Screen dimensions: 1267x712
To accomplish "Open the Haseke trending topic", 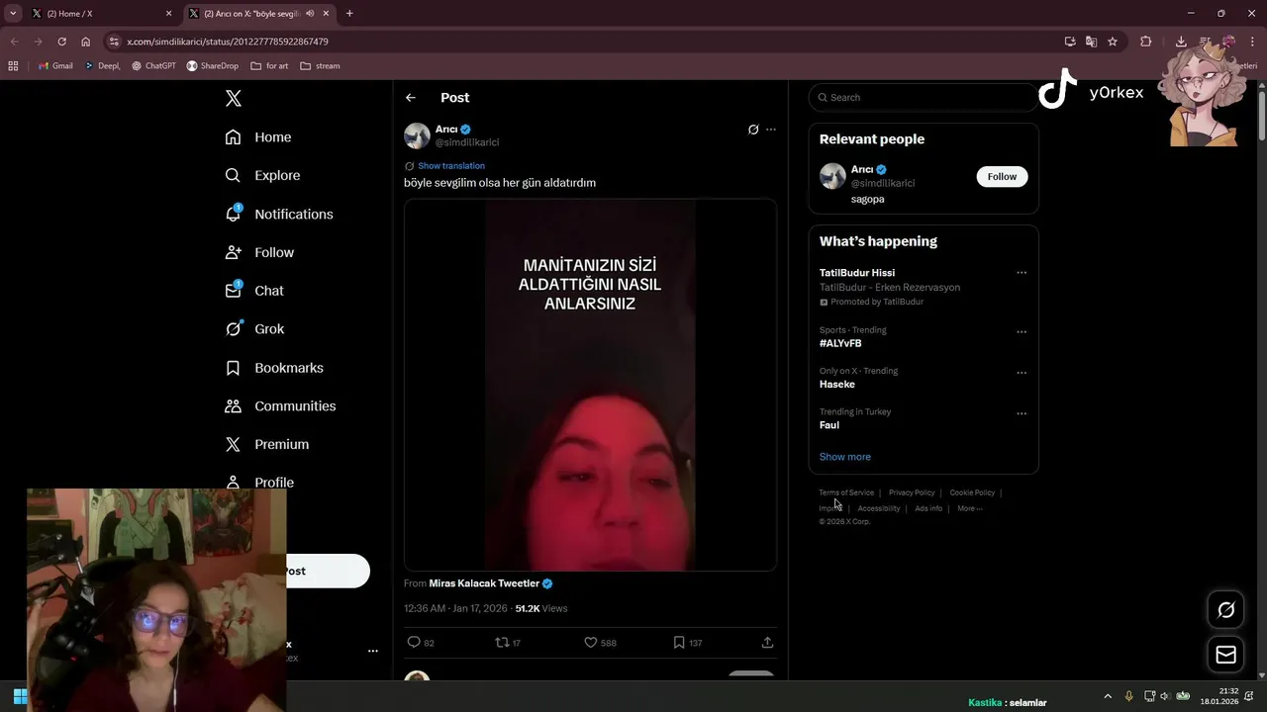I will [837, 384].
